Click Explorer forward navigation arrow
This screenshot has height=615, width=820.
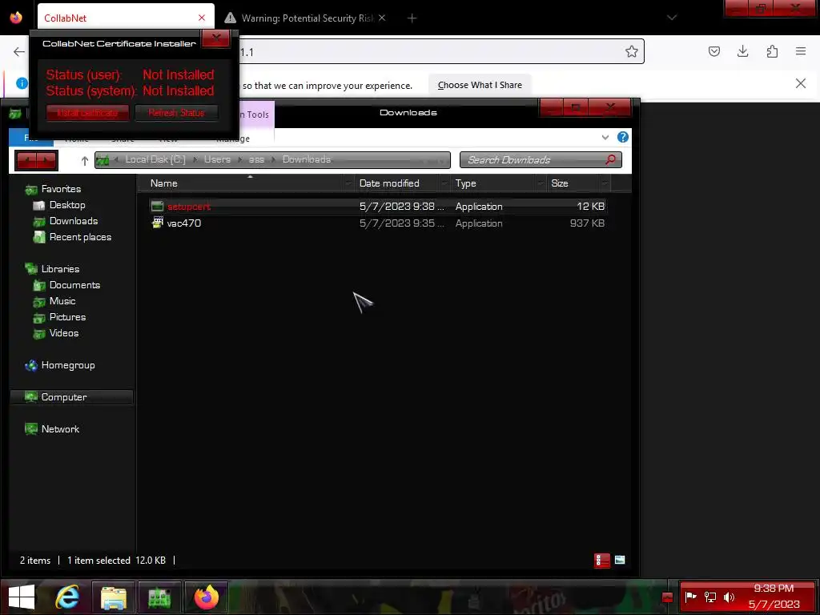[x=46, y=160]
